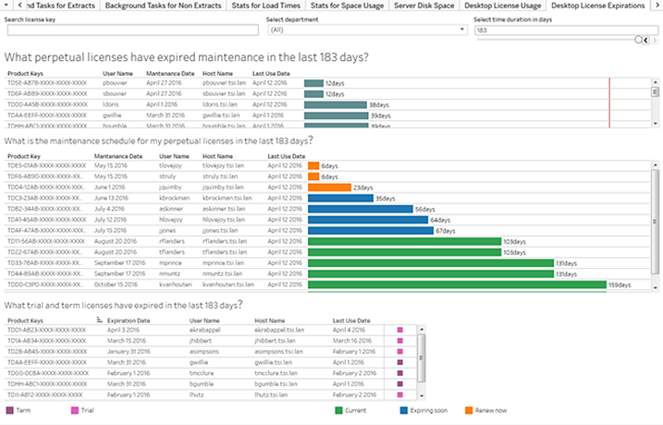Increase duration with slider right arrow
The image size is (663, 425).
pyautogui.click(x=655, y=40)
